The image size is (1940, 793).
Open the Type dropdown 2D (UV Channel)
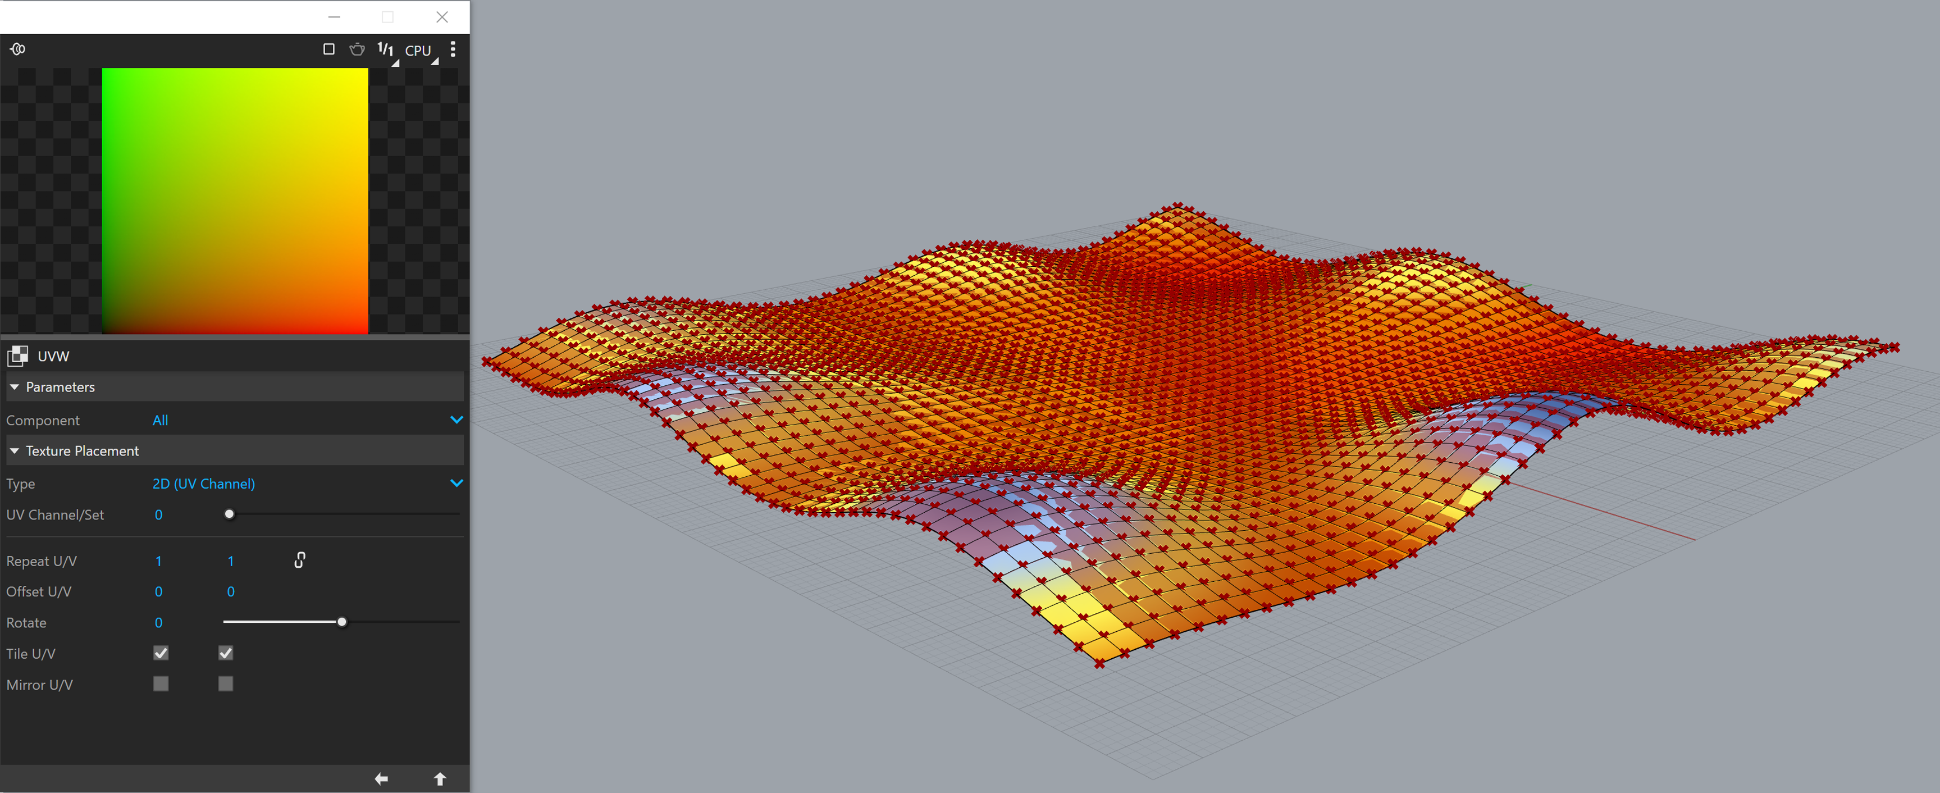(x=307, y=484)
